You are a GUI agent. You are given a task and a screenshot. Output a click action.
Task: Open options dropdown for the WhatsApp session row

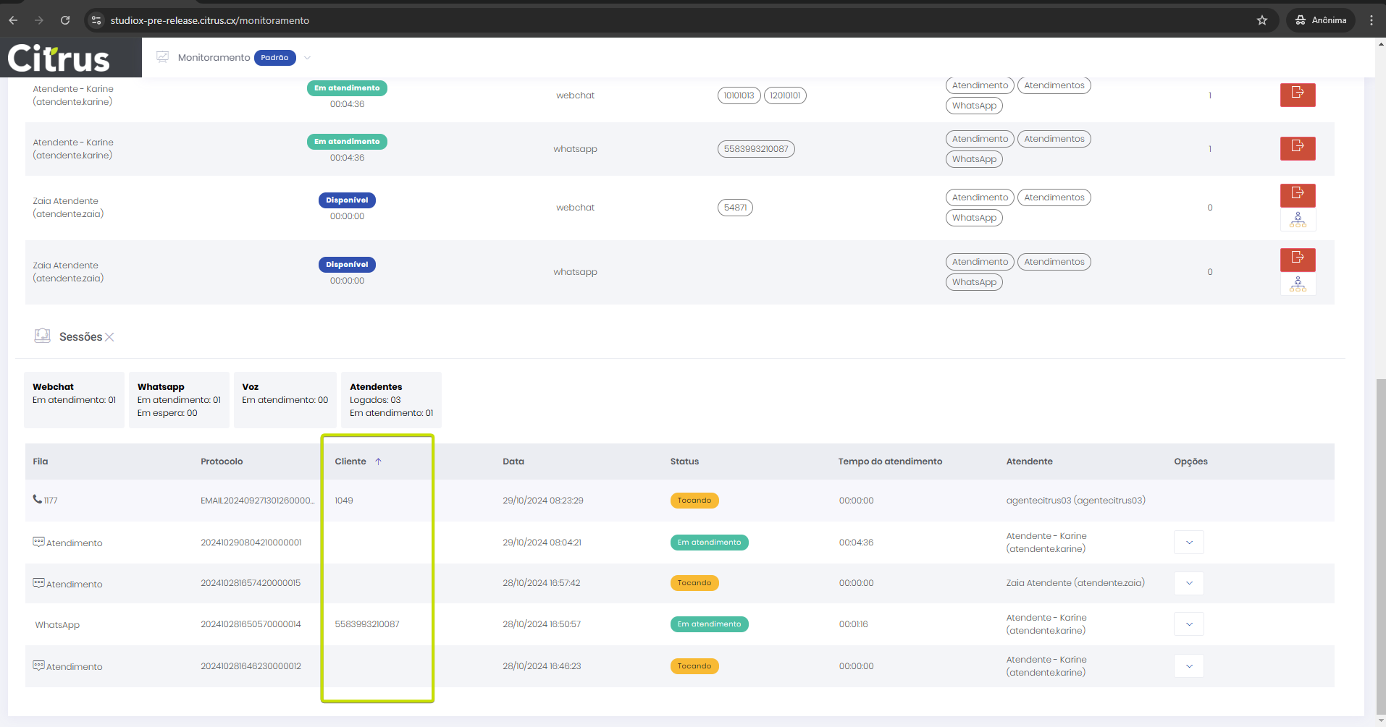click(x=1188, y=624)
